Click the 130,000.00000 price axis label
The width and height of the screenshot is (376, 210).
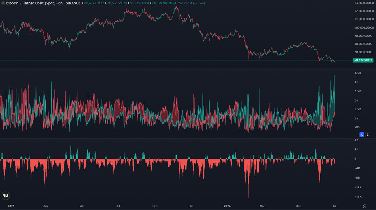click(x=364, y=3)
